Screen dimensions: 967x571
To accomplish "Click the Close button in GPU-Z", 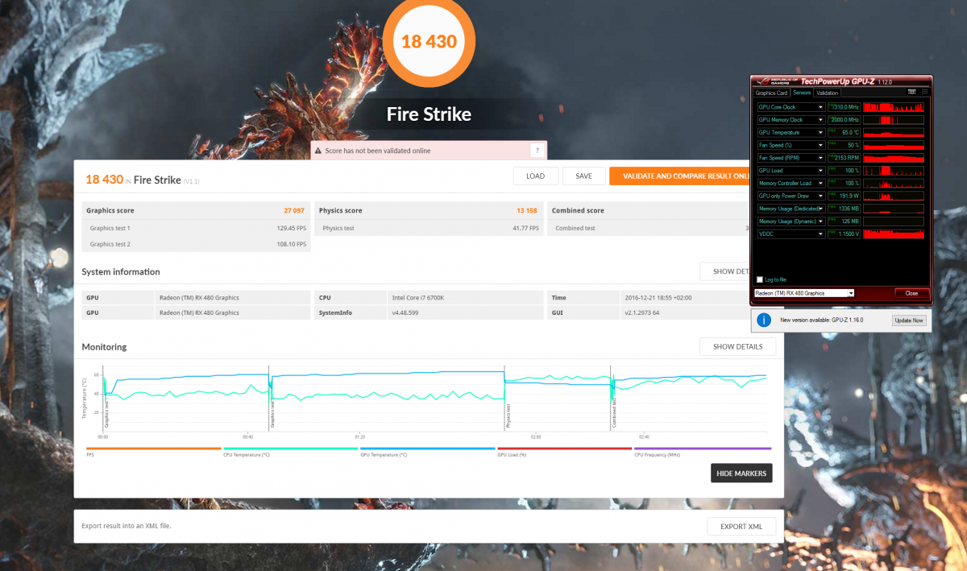I will click(x=911, y=293).
